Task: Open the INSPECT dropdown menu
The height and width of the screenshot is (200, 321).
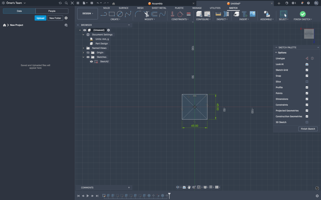Action: [222, 19]
